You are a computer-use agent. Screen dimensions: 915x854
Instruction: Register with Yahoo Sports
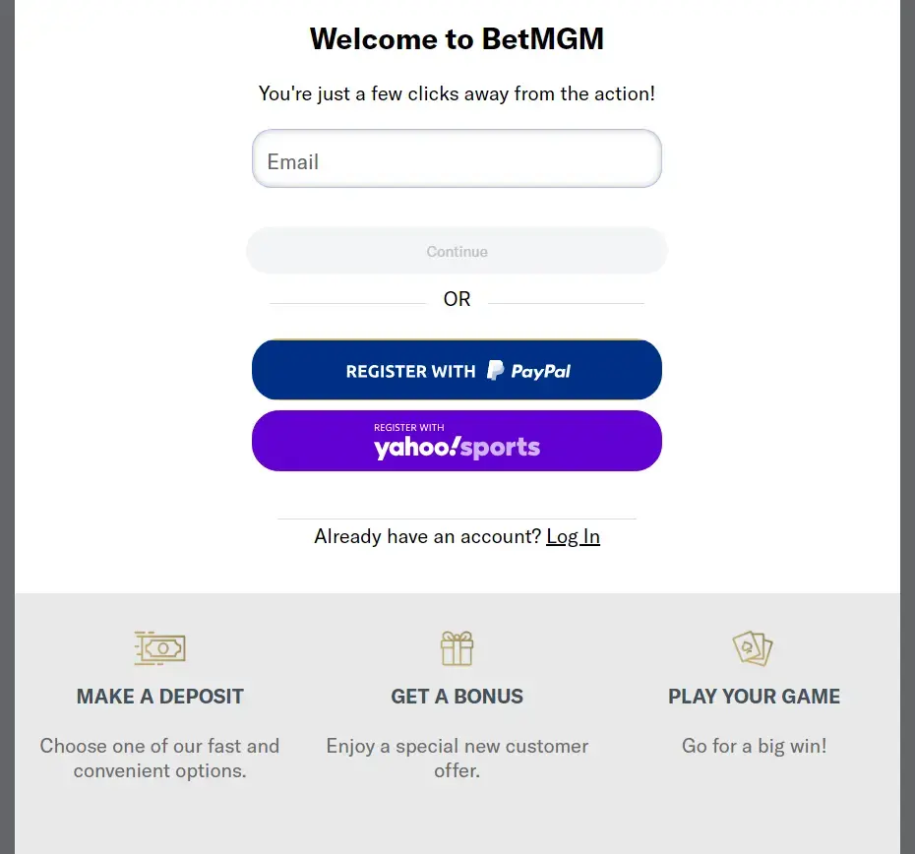pyautogui.click(x=457, y=440)
